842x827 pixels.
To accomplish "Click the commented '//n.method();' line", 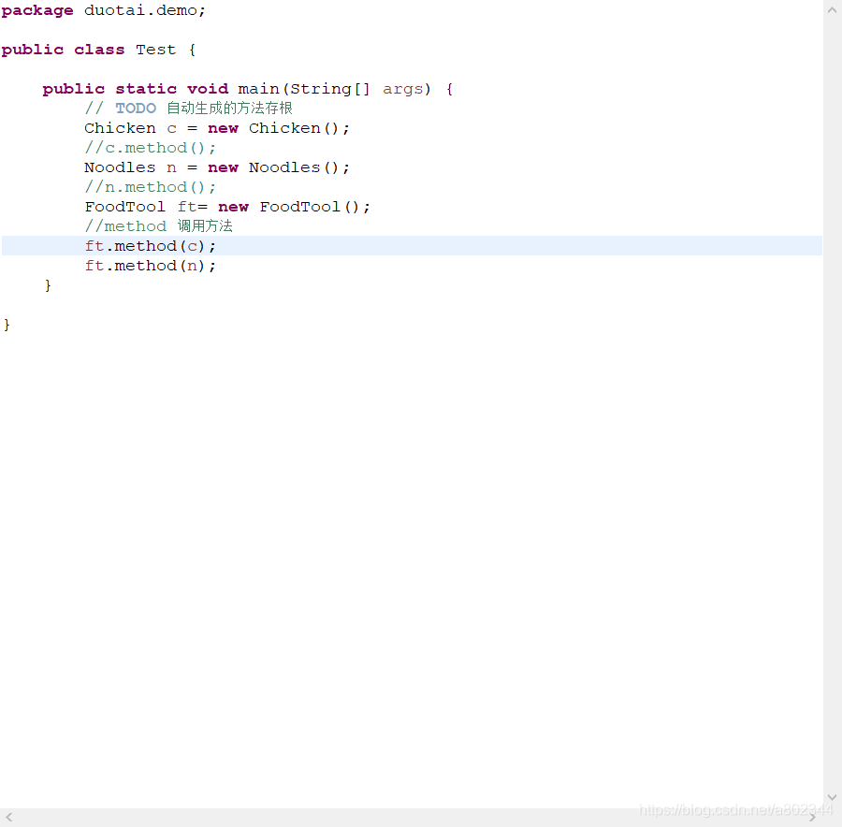I will point(151,187).
